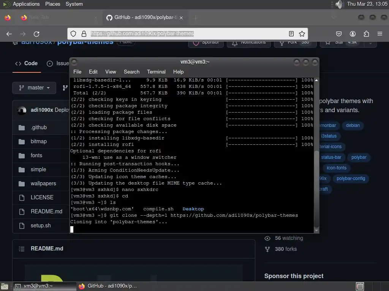Click the bitmap folder icon
This screenshot has width=389, height=291.
[22, 142]
